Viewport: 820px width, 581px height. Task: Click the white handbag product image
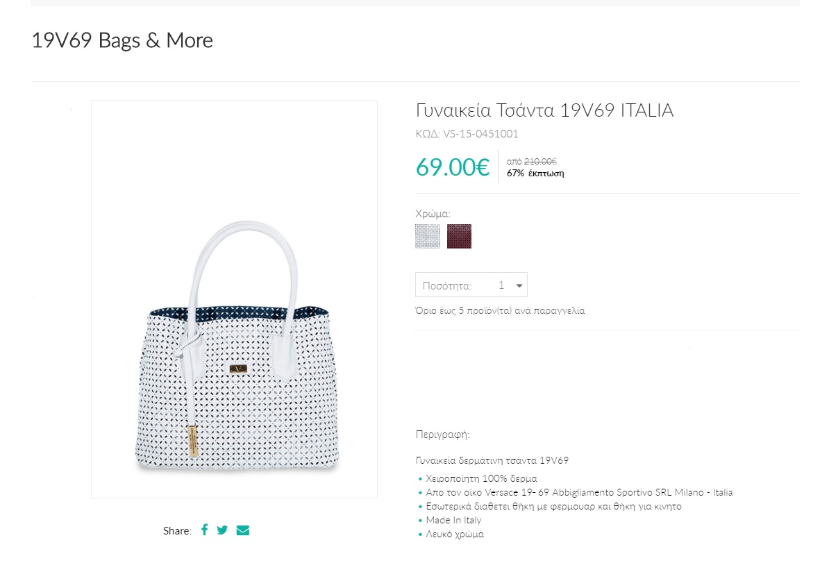(234, 347)
